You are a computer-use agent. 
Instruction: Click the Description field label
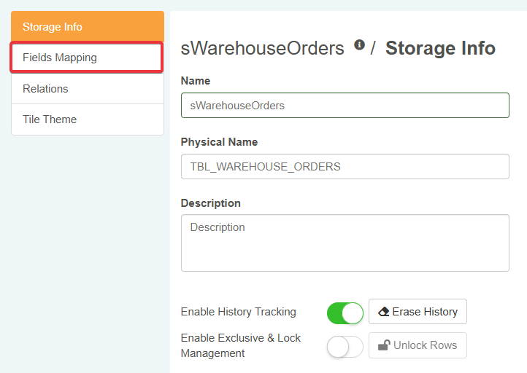point(211,203)
